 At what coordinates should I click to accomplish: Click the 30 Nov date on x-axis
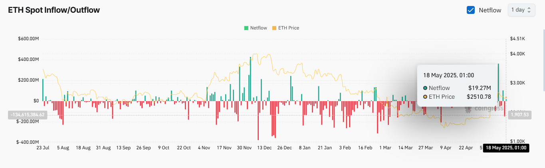(244, 148)
